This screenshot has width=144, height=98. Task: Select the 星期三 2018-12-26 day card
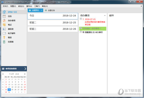pyautogui.click(x=53, y=29)
